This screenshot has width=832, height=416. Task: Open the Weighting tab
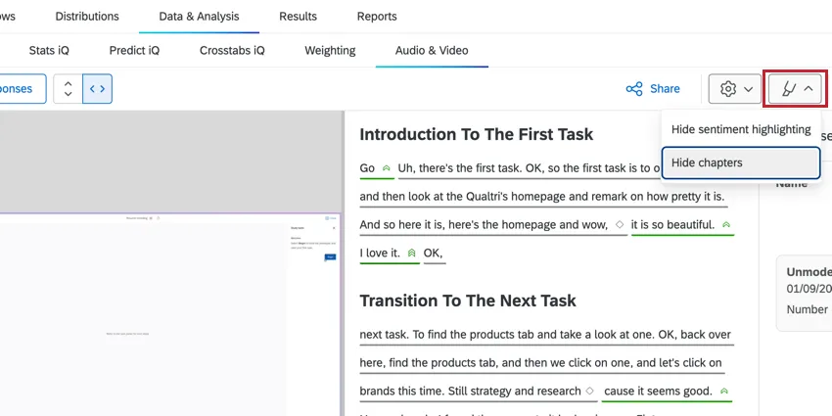click(x=330, y=50)
